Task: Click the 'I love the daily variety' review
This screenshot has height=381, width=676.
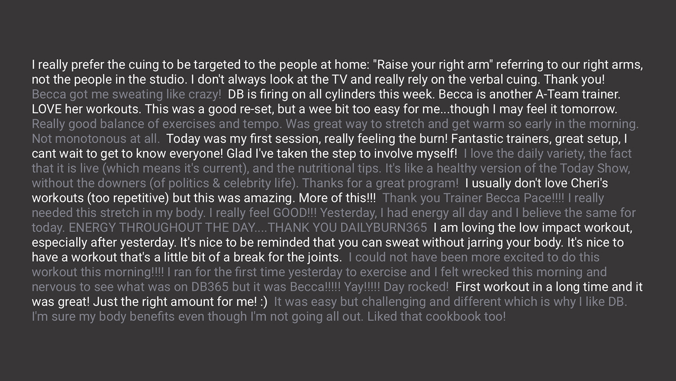Action: [x=332, y=169]
